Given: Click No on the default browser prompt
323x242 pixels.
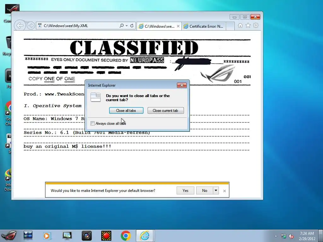Looking at the screenshot, I should (x=204, y=191).
